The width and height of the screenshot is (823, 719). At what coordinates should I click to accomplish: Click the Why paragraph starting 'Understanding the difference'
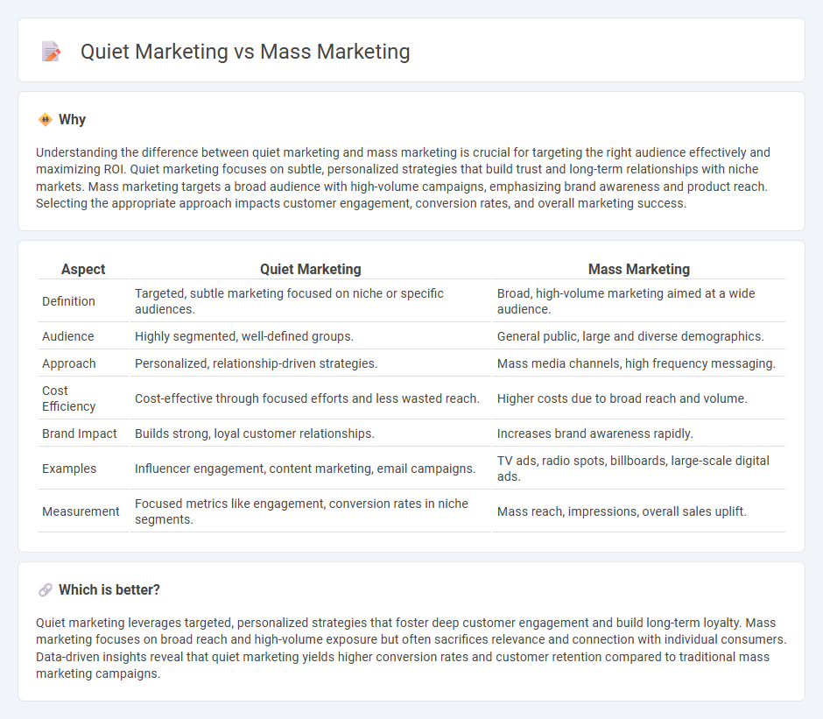coord(403,178)
